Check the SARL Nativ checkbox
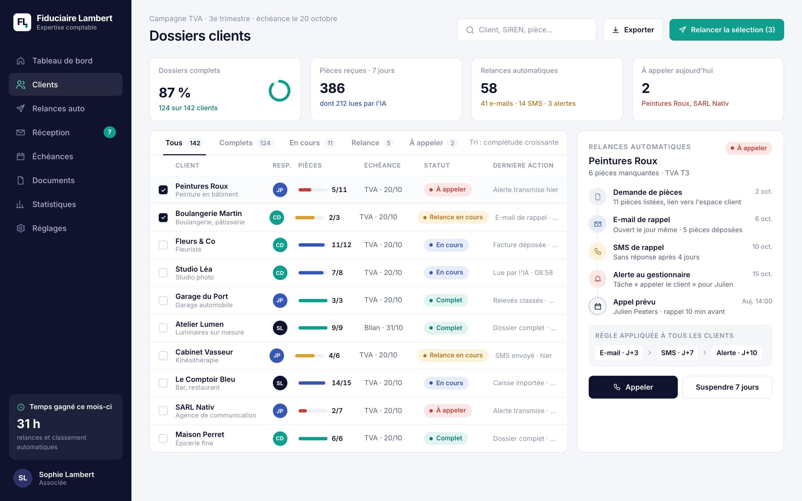This screenshot has height=501, width=802. coord(163,411)
